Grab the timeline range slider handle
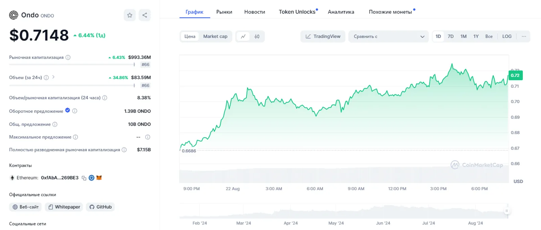This screenshot has width=541, height=230. [x=507, y=211]
